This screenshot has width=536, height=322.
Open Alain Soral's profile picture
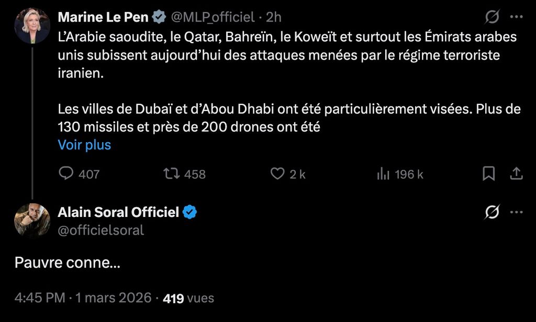[32, 220]
